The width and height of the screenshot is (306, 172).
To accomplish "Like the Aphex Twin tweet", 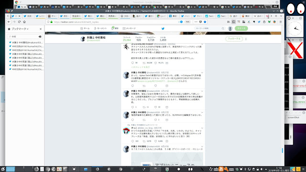I will point(155,86).
